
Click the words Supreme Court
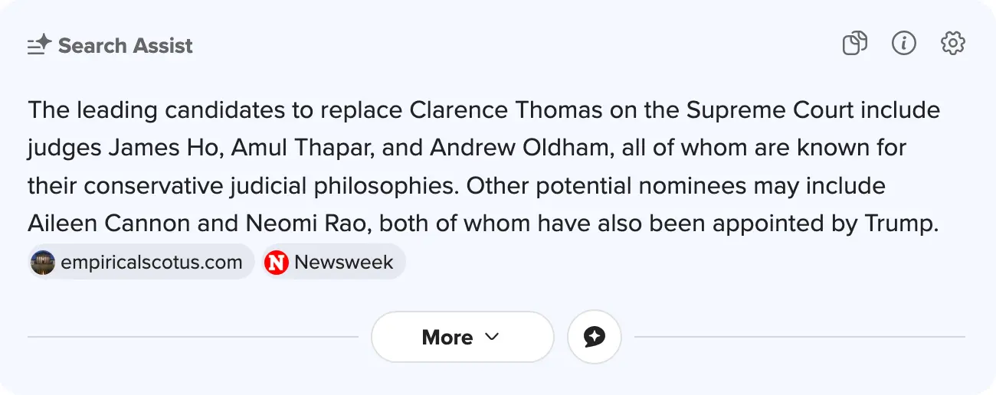(x=770, y=110)
